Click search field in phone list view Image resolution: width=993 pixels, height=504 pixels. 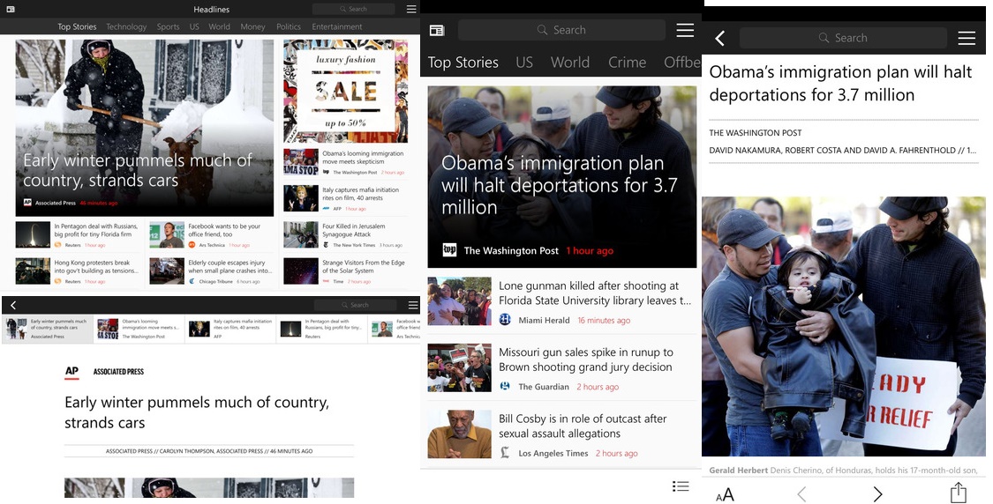click(561, 30)
